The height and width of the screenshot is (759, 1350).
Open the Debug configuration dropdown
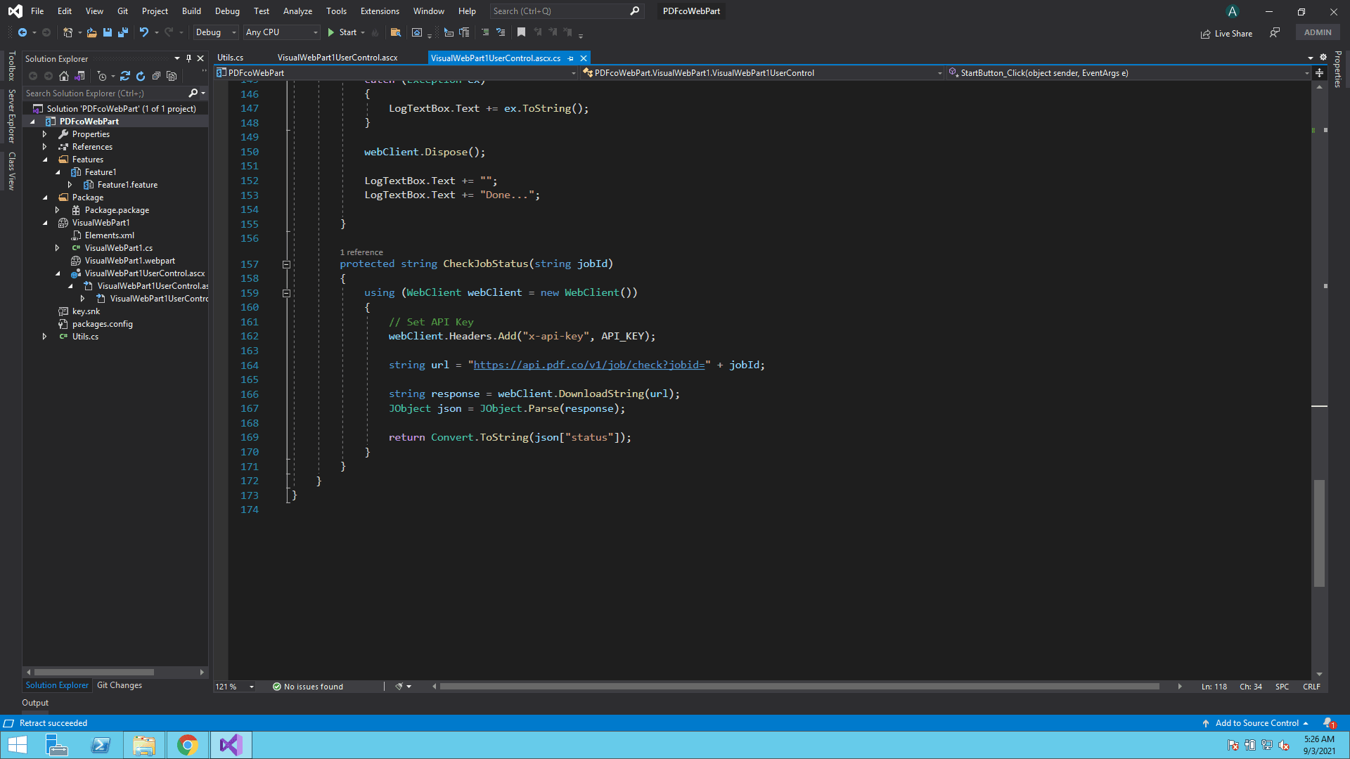point(216,32)
